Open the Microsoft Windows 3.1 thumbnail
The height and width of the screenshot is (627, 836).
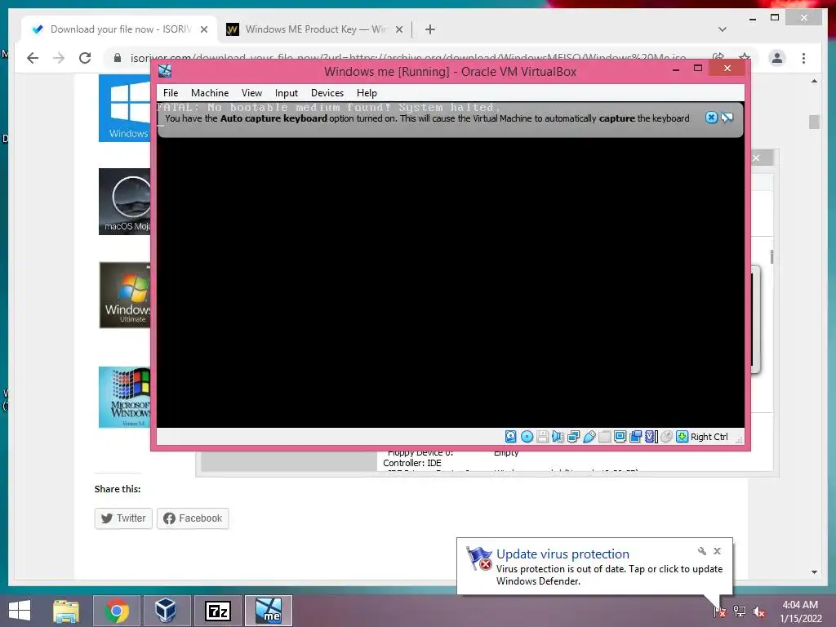(x=125, y=398)
